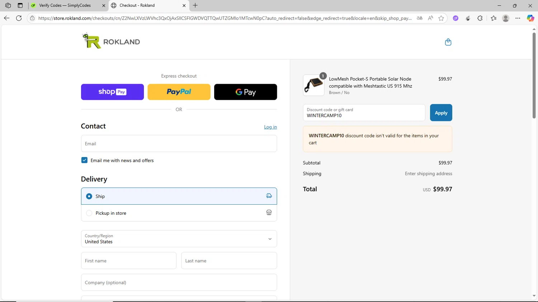538x302 pixels.
Task: Switch to Verify Codes — SimplyCodes tab
Action: [x=65, y=5]
